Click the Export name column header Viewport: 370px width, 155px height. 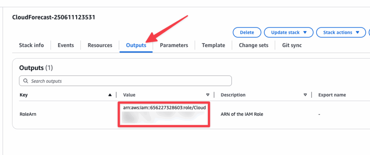click(x=332, y=95)
